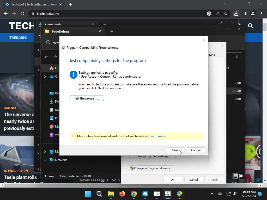Click the Google icon in address bar

[209, 14]
